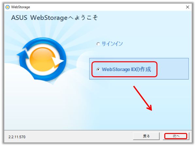Close the WebStorage setup window

click(x=188, y=7)
